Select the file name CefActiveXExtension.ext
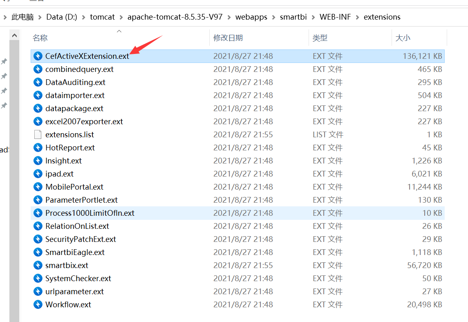This screenshot has width=468, height=322. pyautogui.click(x=87, y=56)
